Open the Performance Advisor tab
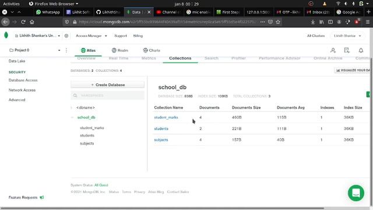Image resolution: width=373 pixels, height=210 pixels. click(280, 58)
